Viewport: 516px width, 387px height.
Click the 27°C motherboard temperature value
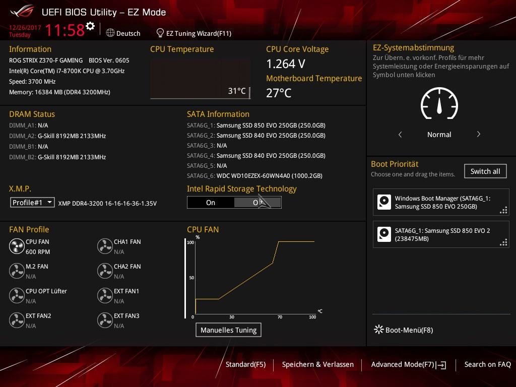pos(279,93)
